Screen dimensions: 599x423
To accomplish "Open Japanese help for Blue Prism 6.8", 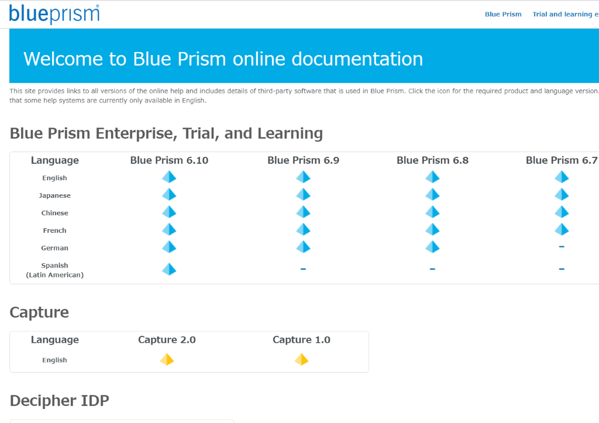I will tap(432, 195).
